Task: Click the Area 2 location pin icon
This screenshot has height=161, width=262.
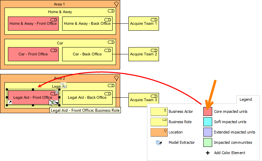Action: [116, 78]
